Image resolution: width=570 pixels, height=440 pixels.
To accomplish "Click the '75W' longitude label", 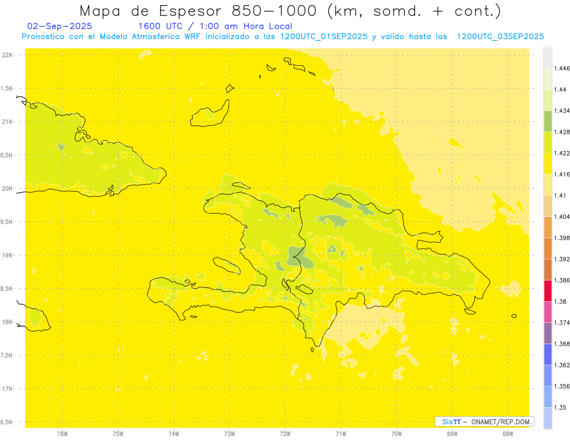I will [x=118, y=433].
